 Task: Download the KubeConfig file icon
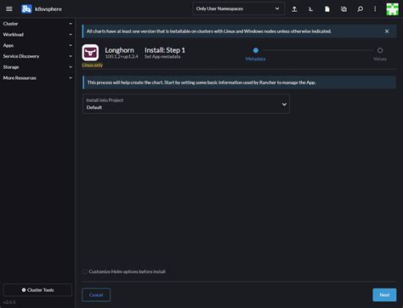pos(327,9)
